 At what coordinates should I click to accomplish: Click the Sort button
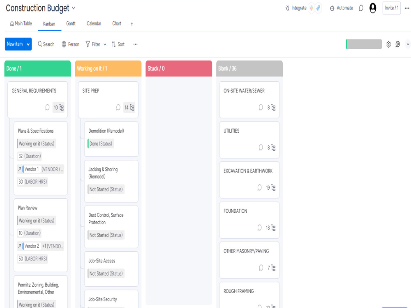tap(118, 44)
